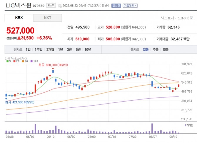Screen dimensions: 197x143
Task: Select the 주봉 candle chart
Action: click(156, 49)
